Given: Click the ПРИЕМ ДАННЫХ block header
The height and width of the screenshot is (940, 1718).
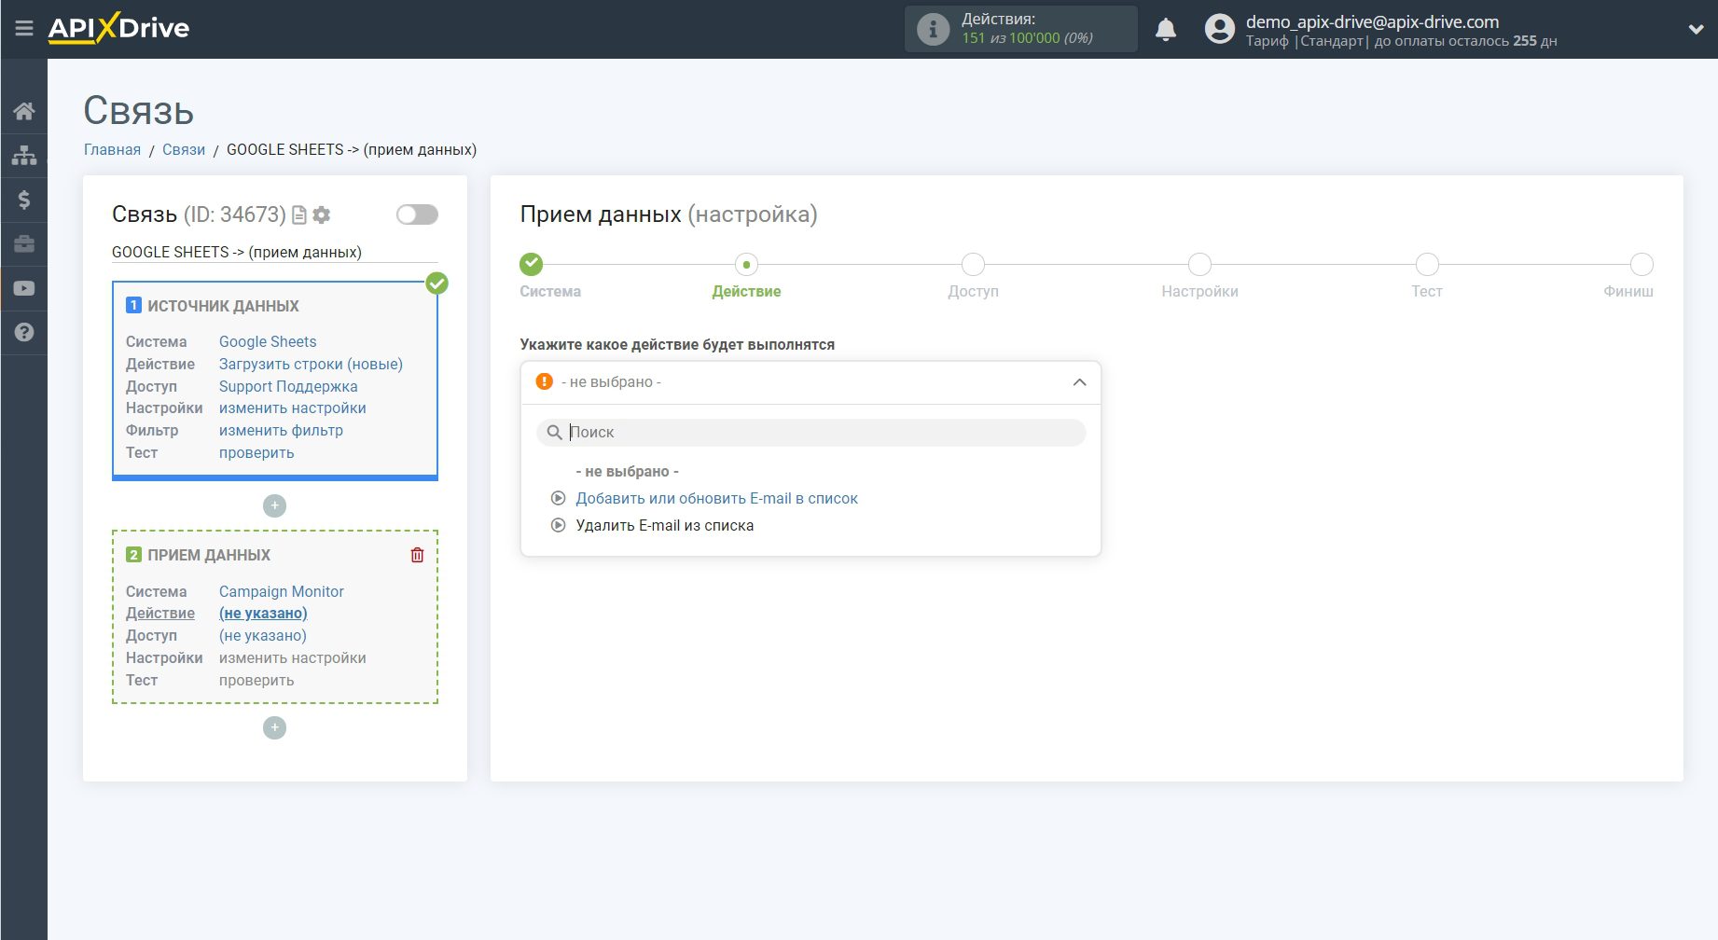Looking at the screenshot, I should pyautogui.click(x=209, y=555).
